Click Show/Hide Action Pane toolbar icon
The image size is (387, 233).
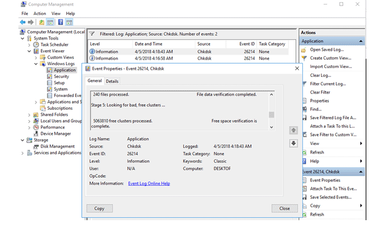click(69, 22)
